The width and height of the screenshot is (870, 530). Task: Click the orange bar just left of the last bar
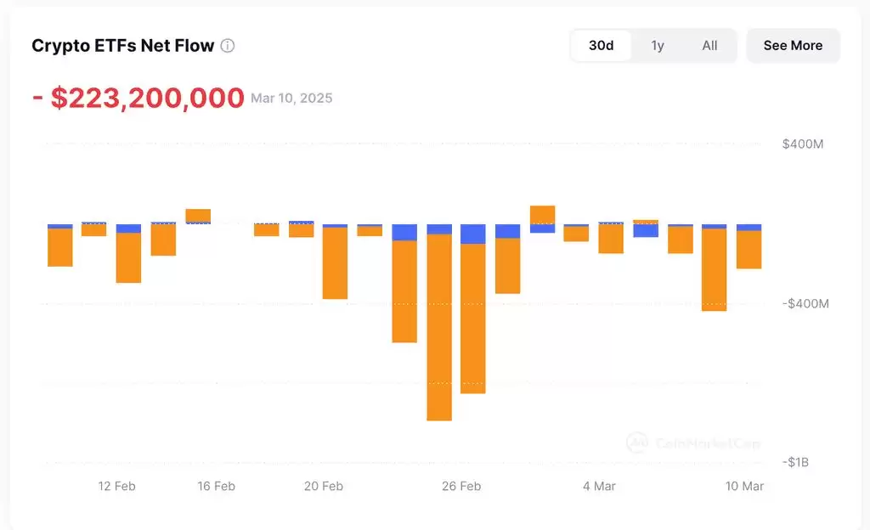[x=714, y=269]
